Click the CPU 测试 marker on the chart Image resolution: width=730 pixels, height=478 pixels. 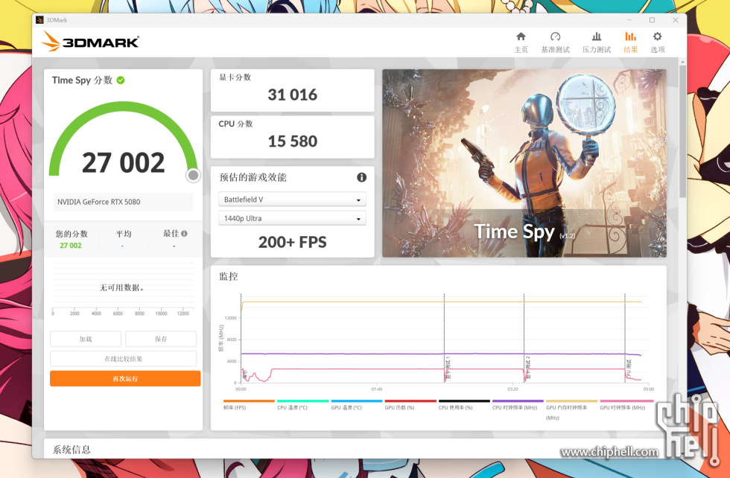click(x=629, y=368)
